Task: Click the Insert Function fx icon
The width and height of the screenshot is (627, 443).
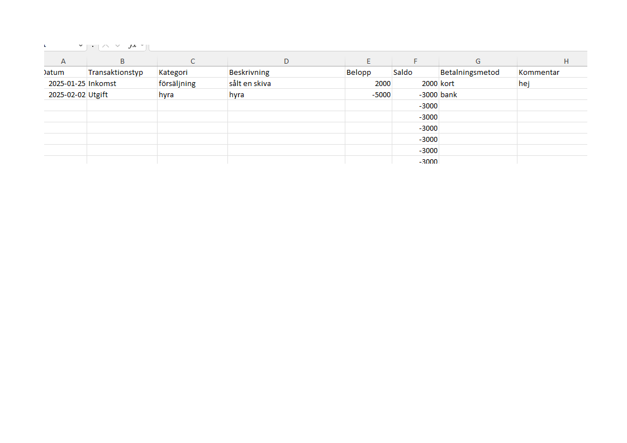Action: click(132, 45)
